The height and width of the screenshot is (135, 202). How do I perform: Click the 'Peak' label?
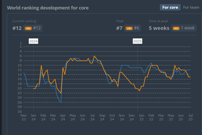tap(120, 21)
